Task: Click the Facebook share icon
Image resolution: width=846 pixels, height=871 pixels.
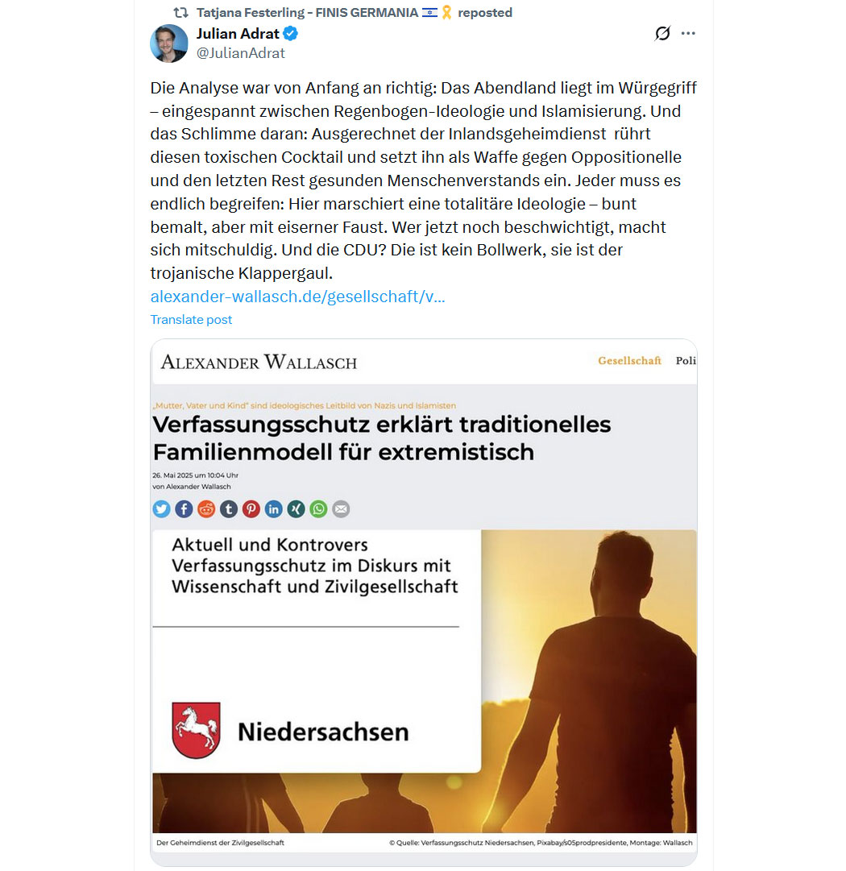Action: [184, 509]
